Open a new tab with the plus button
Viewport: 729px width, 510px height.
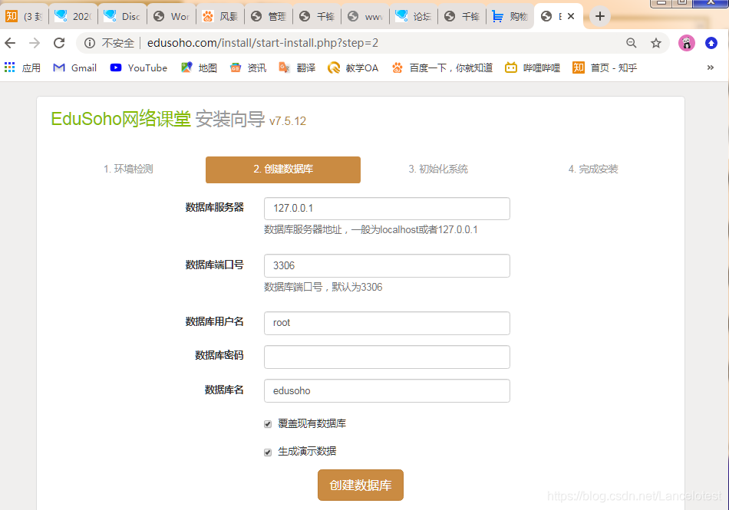coord(600,16)
